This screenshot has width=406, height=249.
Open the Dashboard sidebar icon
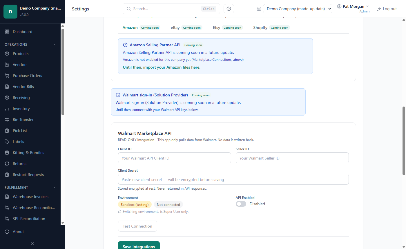pyautogui.click(x=7, y=32)
